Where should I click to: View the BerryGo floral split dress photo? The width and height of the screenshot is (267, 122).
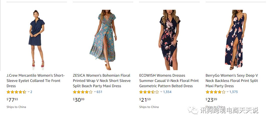pyautogui.click(x=236, y=40)
